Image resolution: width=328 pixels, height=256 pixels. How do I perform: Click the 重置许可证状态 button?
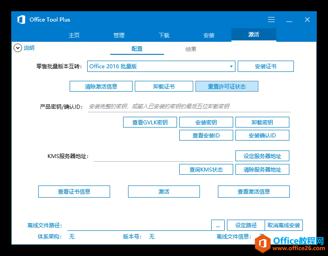[x=227, y=86]
